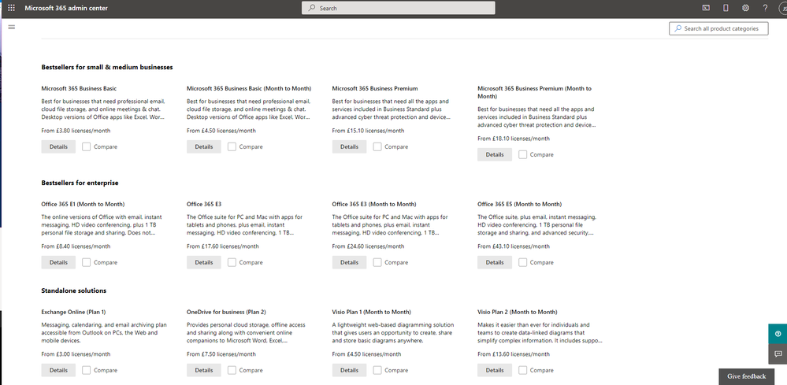Click the From £43.10 licenses/month price
The width and height of the screenshot is (787, 385).
point(514,246)
